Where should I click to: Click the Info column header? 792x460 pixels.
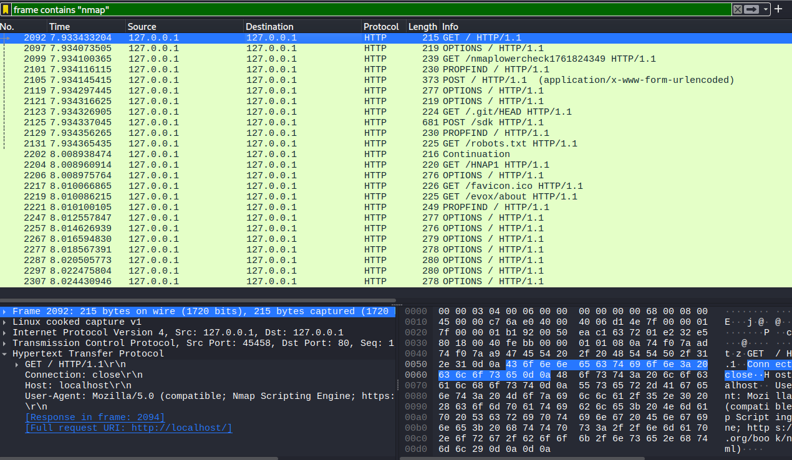click(x=450, y=27)
